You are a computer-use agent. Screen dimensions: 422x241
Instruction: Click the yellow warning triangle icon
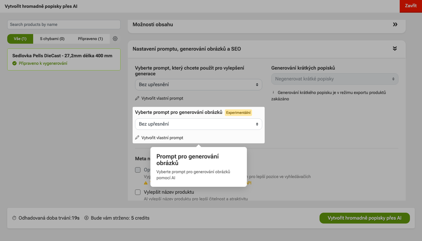pyautogui.click(x=146, y=183)
